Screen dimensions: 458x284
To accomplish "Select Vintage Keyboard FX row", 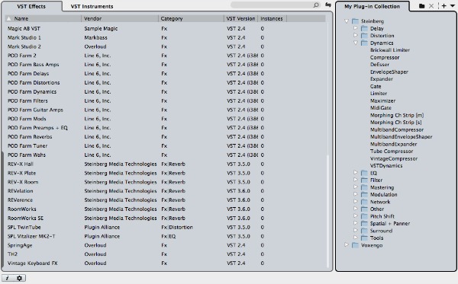I will (x=165, y=263).
